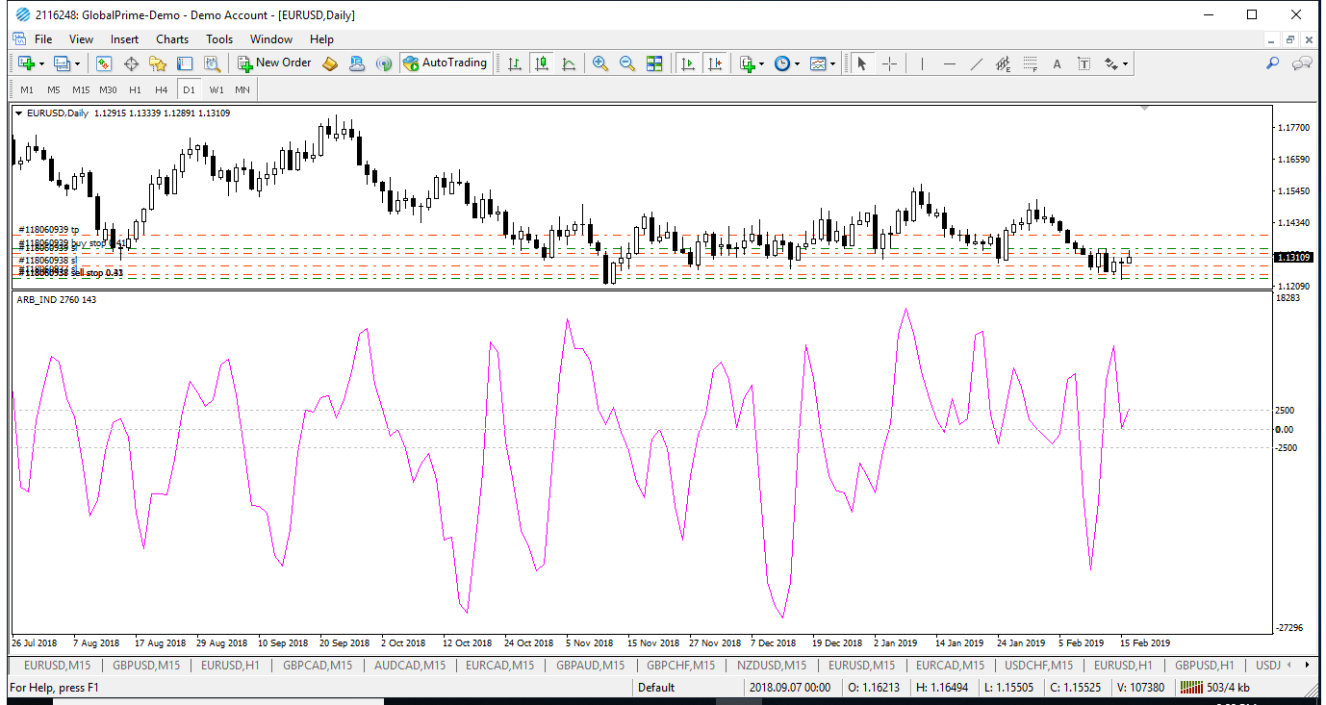Image resolution: width=1326 pixels, height=705 pixels.
Task: Expand the periodicity clock dropdown
Action: pos(797,63)
